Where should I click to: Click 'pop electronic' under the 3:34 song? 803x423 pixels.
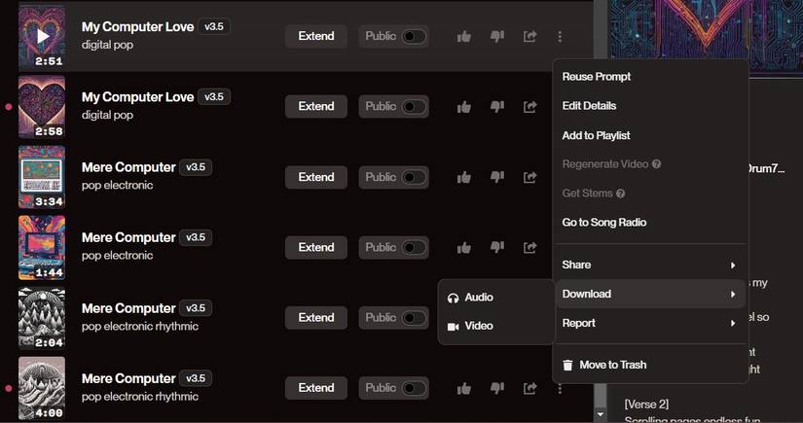pos(117,185)
